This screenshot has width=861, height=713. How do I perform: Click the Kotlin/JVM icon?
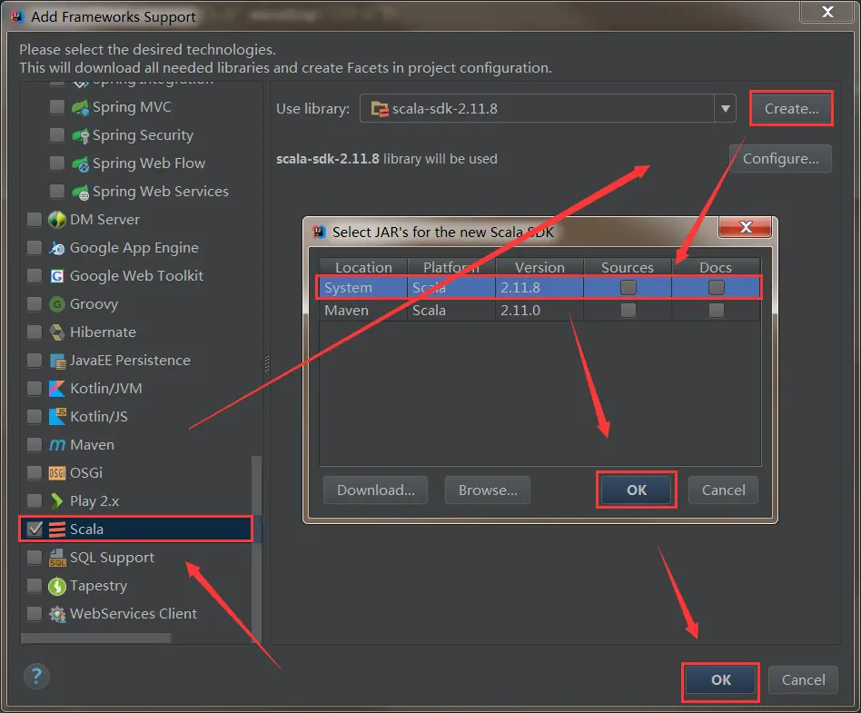click(x=57, y=389)
